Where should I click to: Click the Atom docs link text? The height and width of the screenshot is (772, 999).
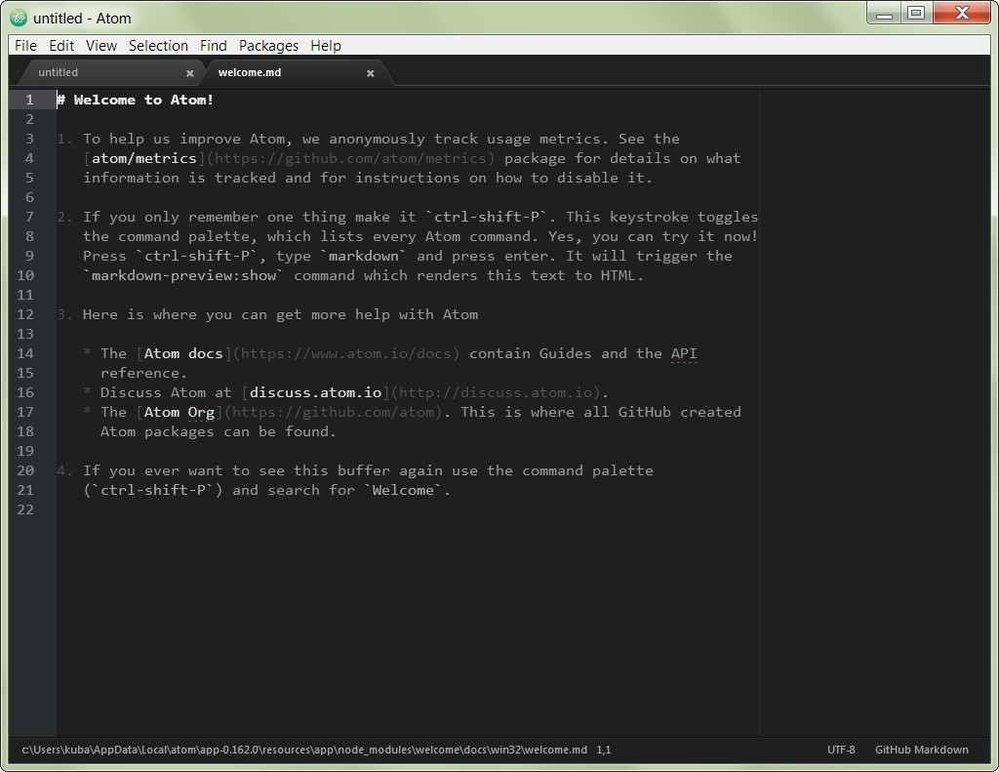183,353
